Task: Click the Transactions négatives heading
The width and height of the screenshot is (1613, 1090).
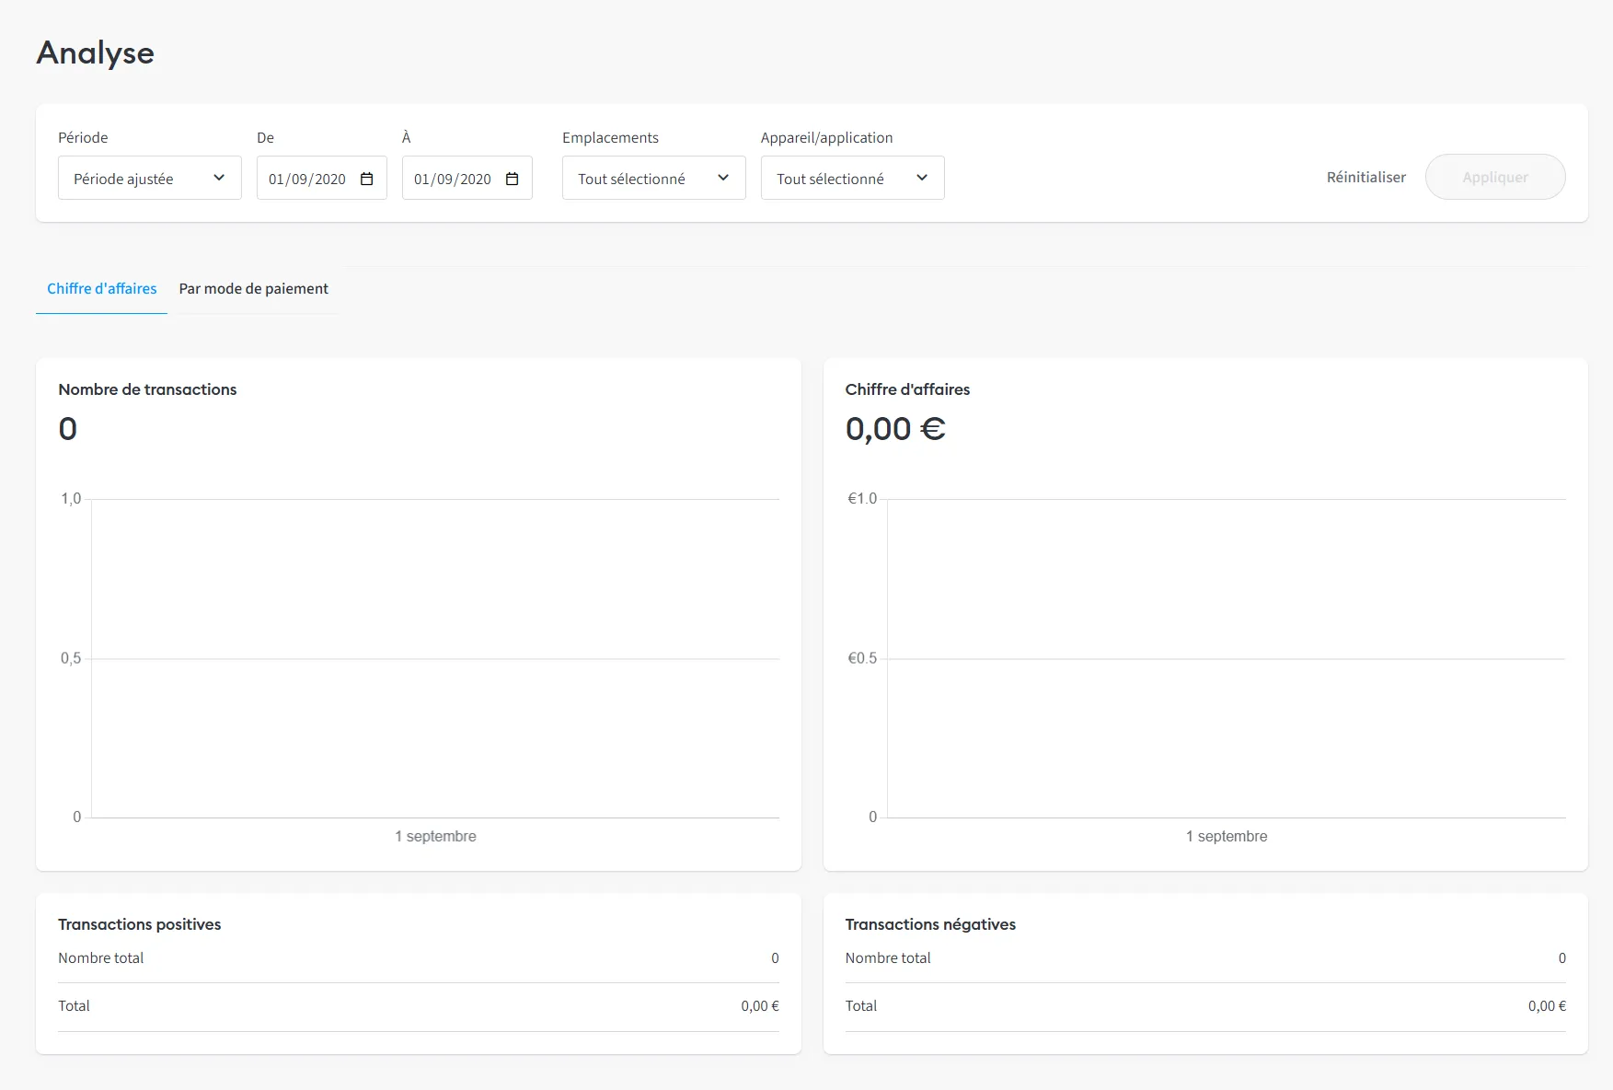Action: (930, 924)
